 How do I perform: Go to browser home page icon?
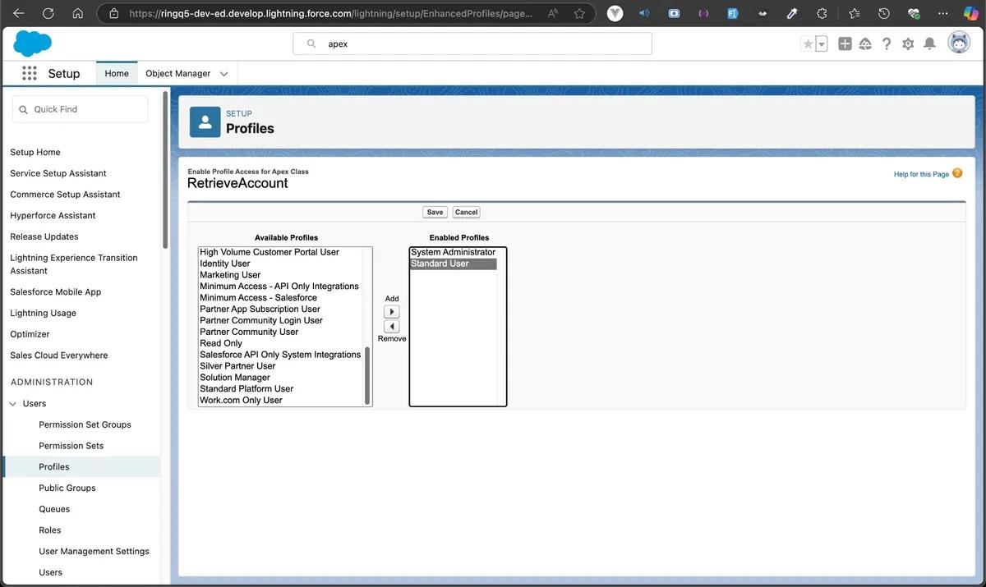(x=77, y=13)
